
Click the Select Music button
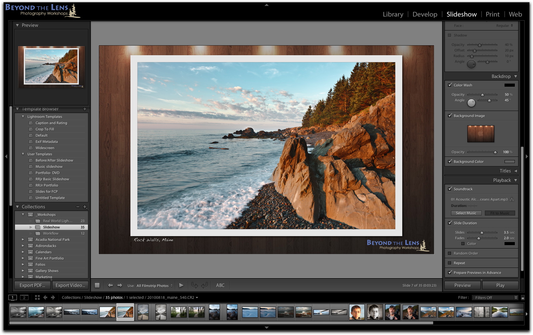466,213
